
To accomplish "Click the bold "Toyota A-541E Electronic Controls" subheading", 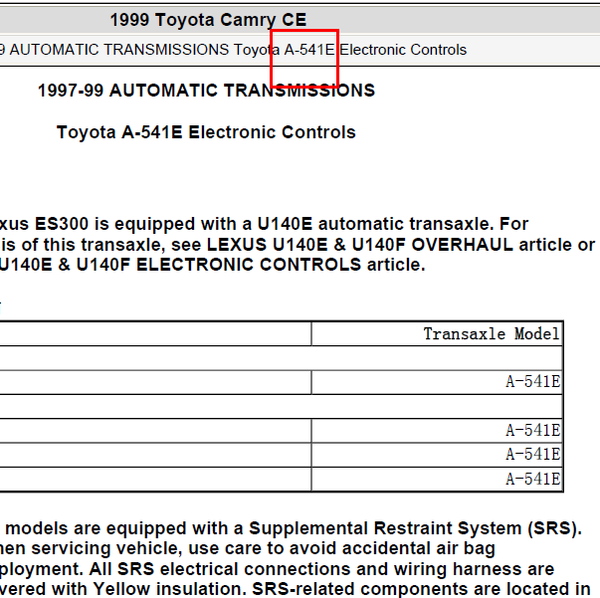I will [206, 132].
